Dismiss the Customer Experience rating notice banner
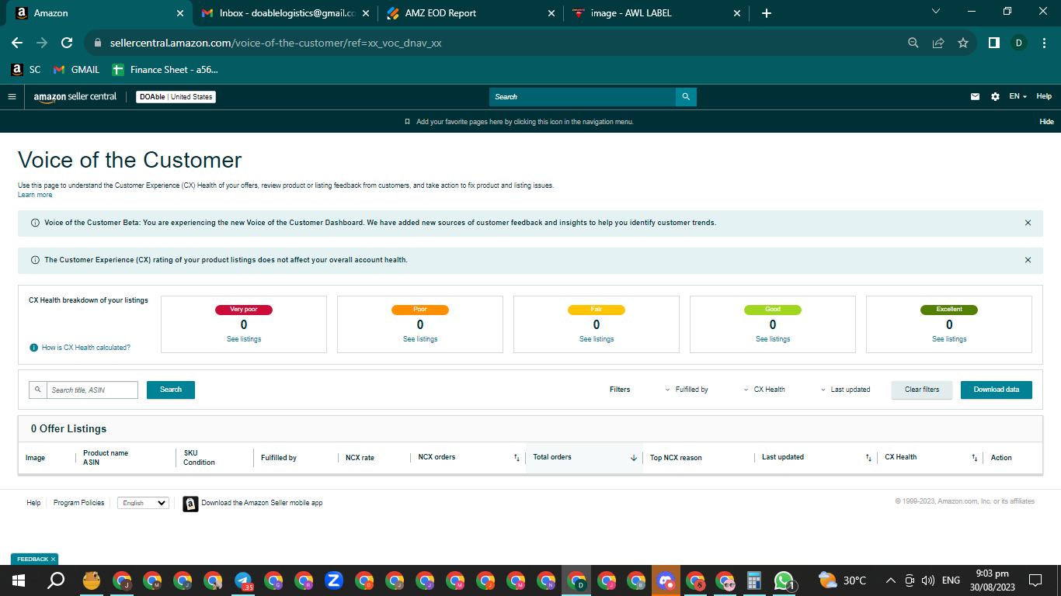The width and height of the screenshot is (1061, 596). point(1028,260)
